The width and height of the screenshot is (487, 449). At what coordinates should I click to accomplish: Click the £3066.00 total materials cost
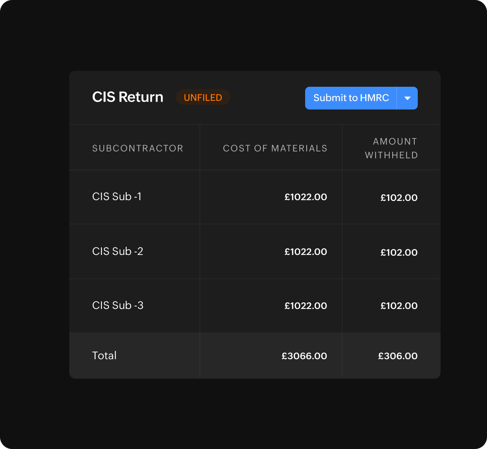coord(304,356)
